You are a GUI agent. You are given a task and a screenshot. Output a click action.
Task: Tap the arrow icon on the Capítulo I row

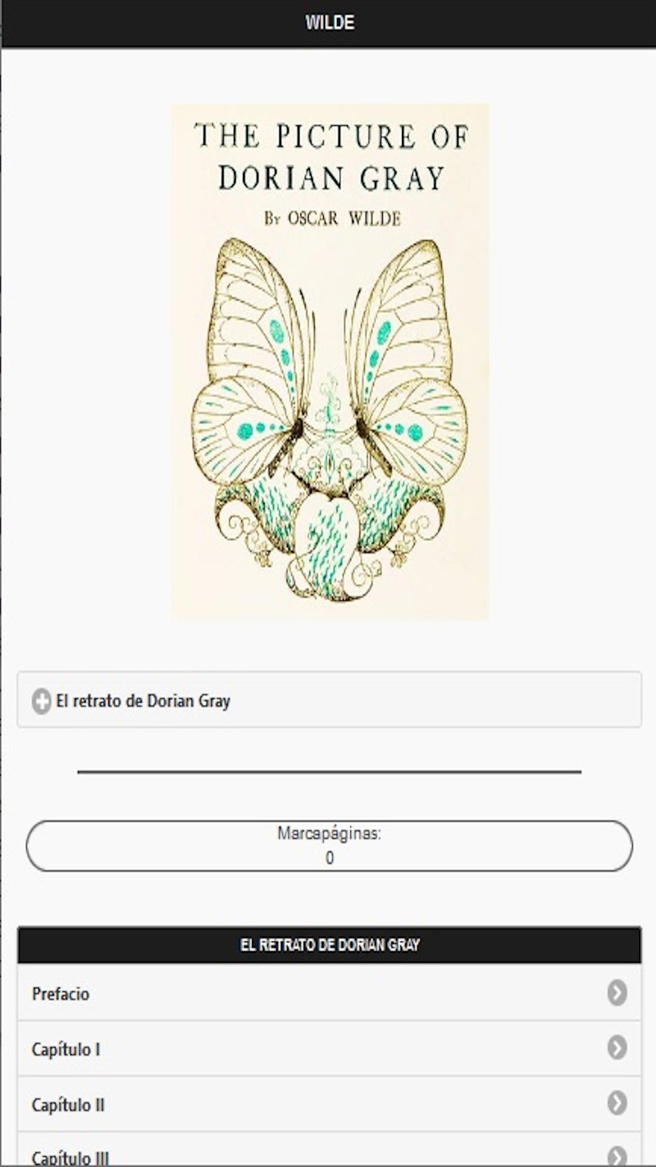(617, 1047)
